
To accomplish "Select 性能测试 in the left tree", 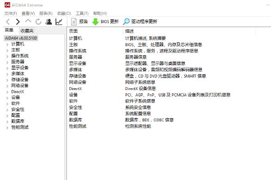I will pos(20,127).
